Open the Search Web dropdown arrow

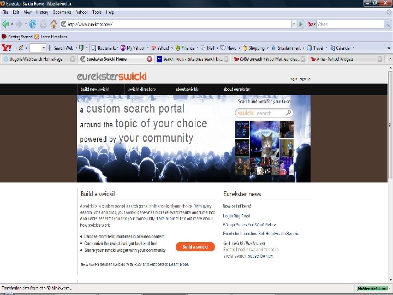pyautogui.click(x=76, y=48)
